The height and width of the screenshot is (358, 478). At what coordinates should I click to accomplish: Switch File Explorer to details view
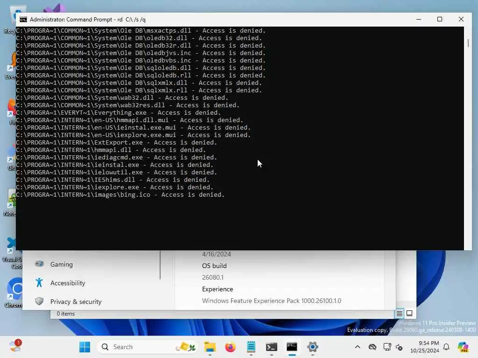click(400, 313)
